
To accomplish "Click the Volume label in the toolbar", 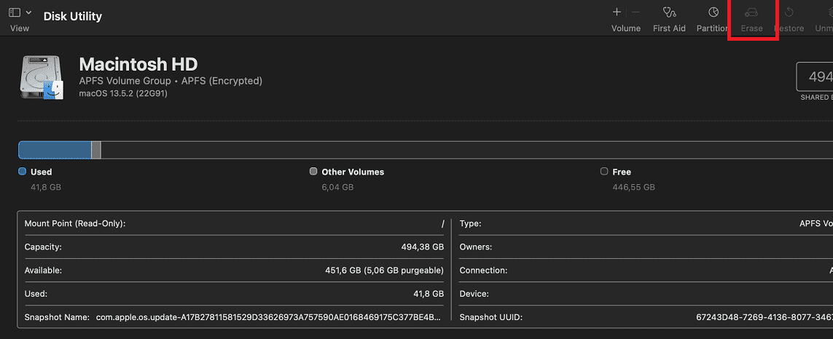I will [x=625, y=28].
